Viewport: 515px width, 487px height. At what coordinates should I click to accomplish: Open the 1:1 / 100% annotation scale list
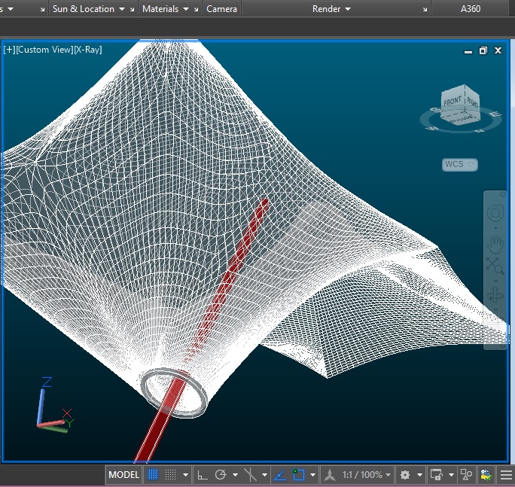point(367,475)
